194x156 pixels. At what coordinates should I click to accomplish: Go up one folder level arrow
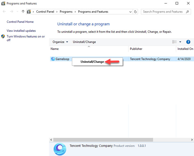tap(23, 12)
